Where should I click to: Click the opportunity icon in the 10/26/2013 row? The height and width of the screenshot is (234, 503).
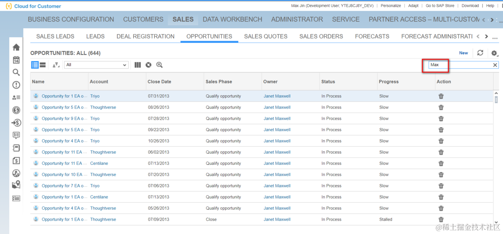(x=36, y=141)
